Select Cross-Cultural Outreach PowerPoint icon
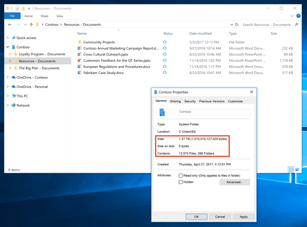Viewport: 307px width, 227px height. coord(80,54)
